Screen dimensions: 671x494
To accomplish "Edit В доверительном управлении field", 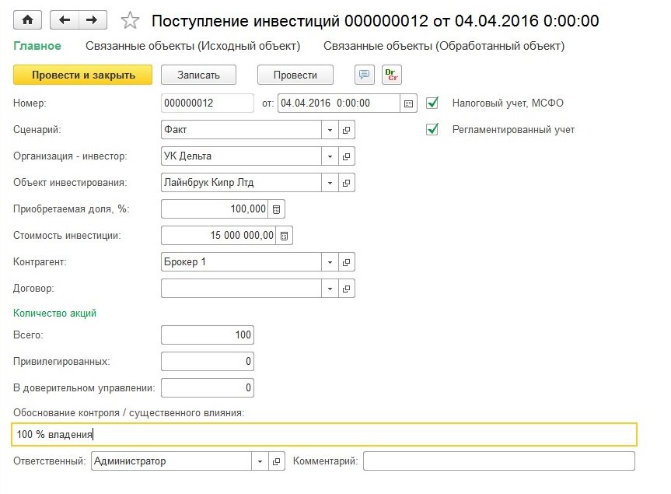I will click(x=208, y=388).
